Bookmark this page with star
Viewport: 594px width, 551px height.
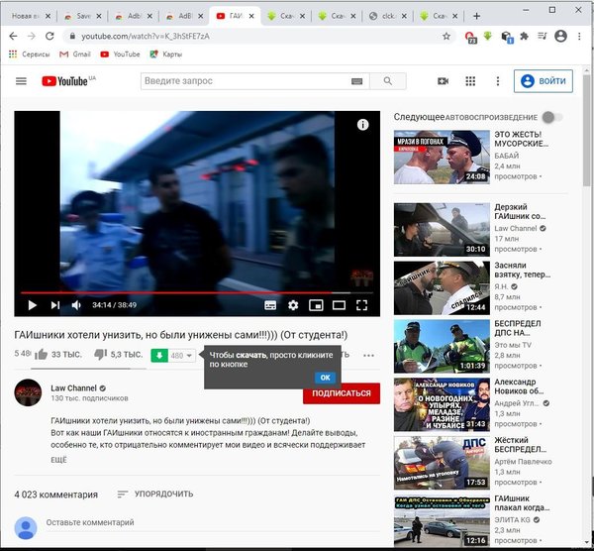(x=446, y=36)
